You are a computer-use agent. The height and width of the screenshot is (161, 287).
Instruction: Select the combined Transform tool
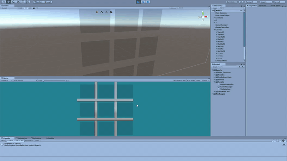click(x=28, y=2)
